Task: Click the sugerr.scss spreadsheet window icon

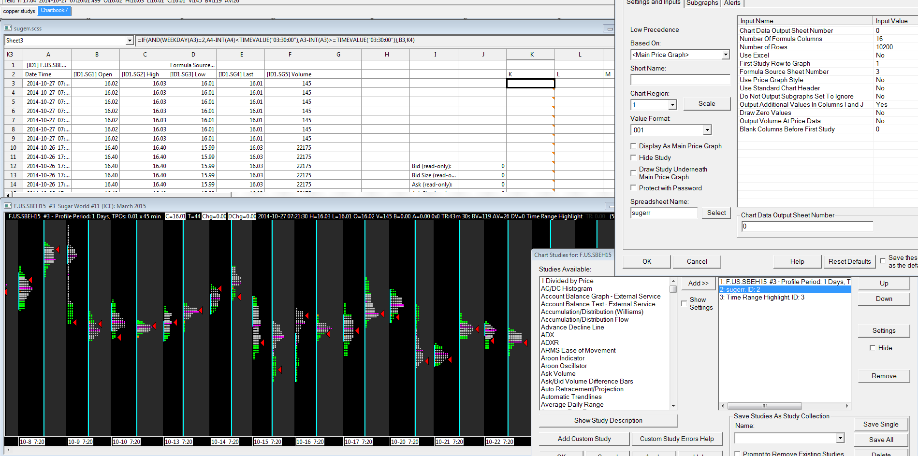Action: 8,28
